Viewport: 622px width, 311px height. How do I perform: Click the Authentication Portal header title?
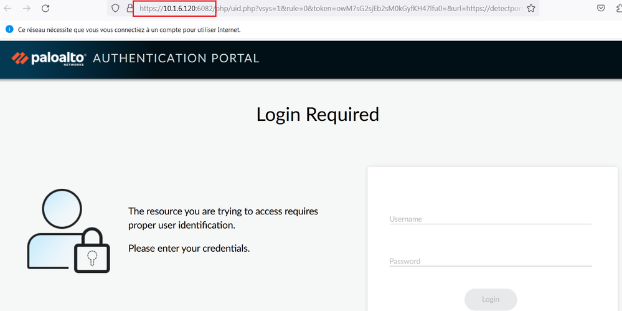tap(176, 59)
